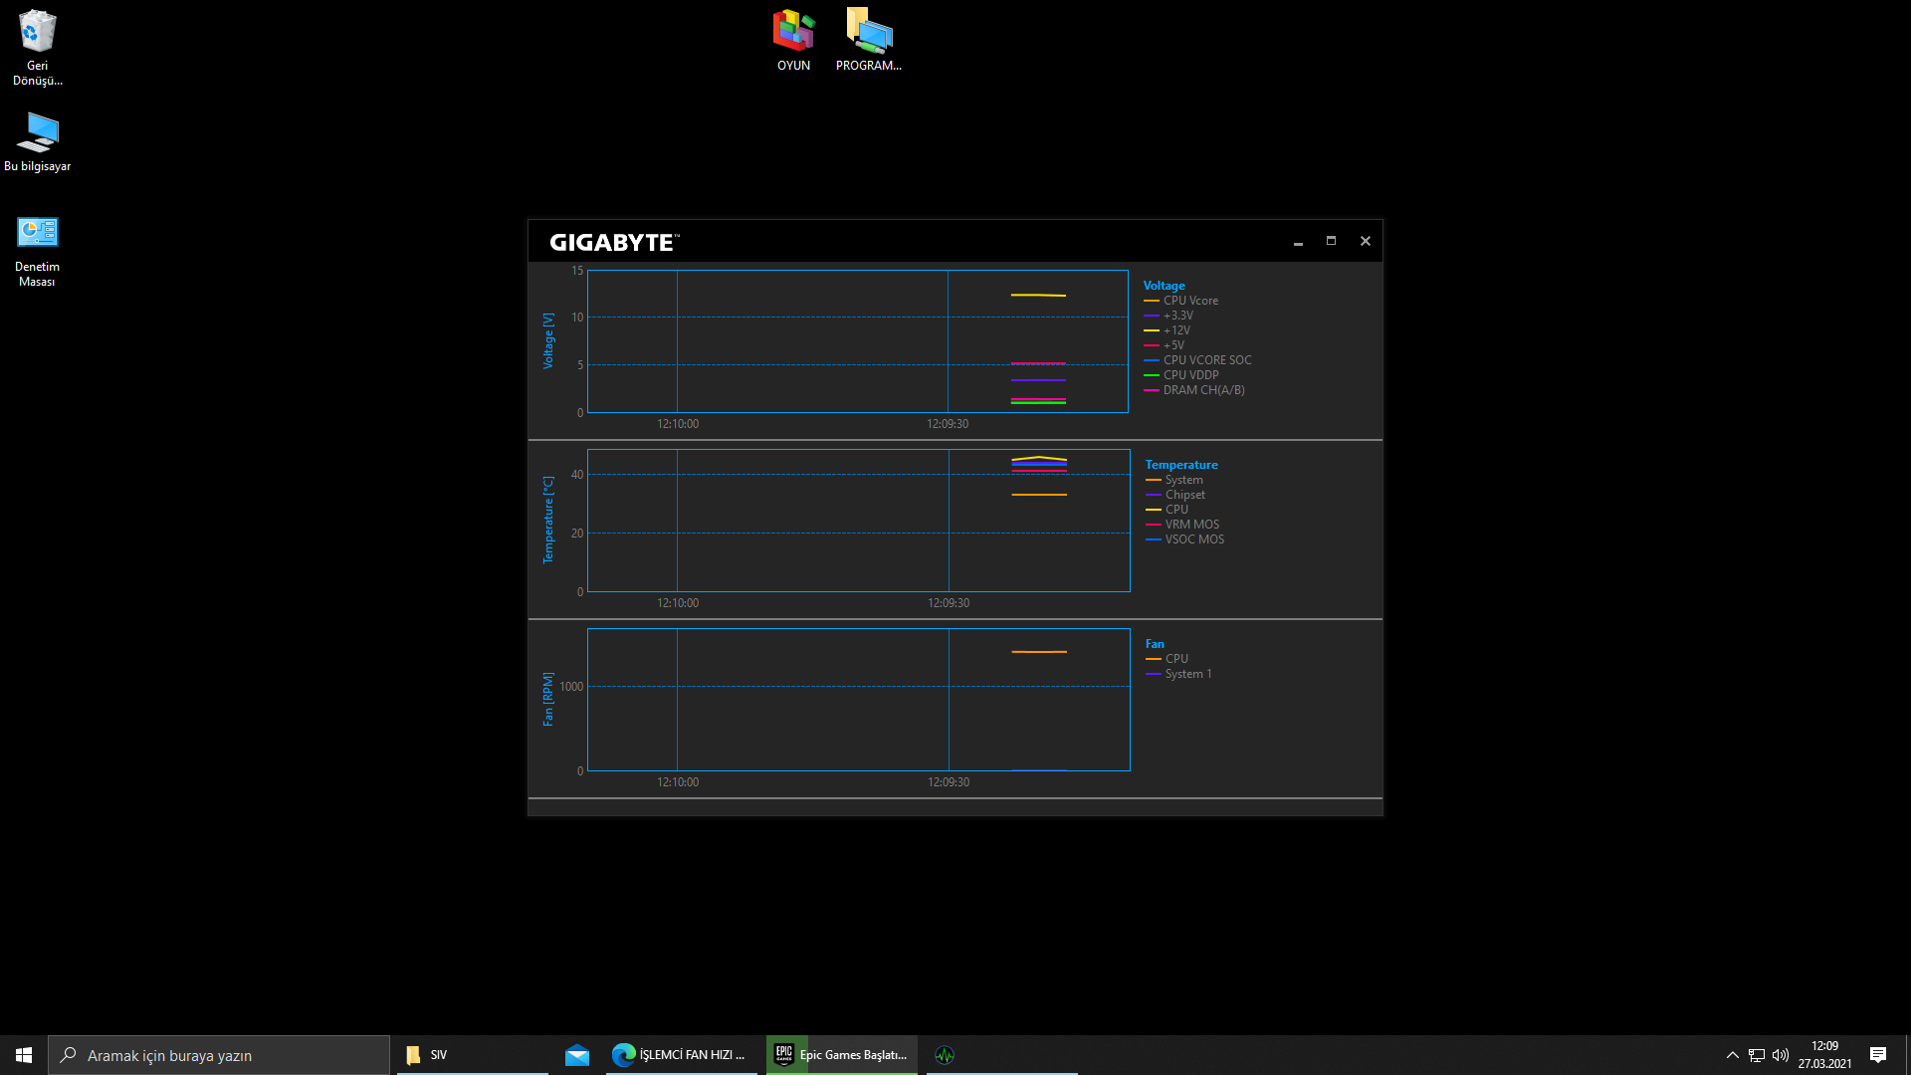Select the Bu bilgisayar desktop icon
This screenshot has height=1075, width=1911.
[x=37, y=141]
